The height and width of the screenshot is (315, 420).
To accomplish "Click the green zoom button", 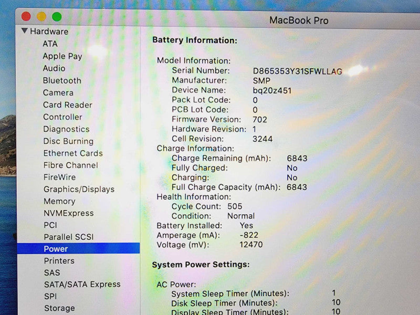I will (x=57, y=17).
